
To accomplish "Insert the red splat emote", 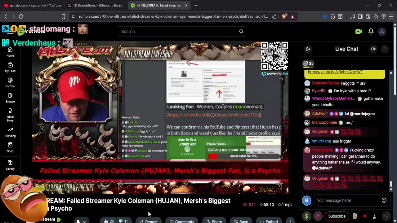I will tap(365, 216).
